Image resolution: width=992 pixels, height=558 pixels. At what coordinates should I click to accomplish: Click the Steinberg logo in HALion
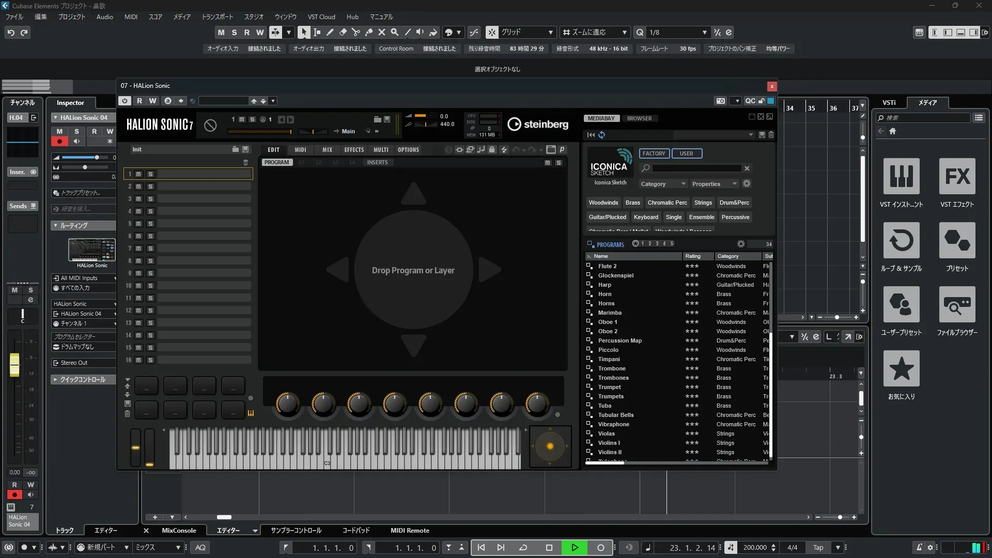pyautogui.click(x=537, y=124)
